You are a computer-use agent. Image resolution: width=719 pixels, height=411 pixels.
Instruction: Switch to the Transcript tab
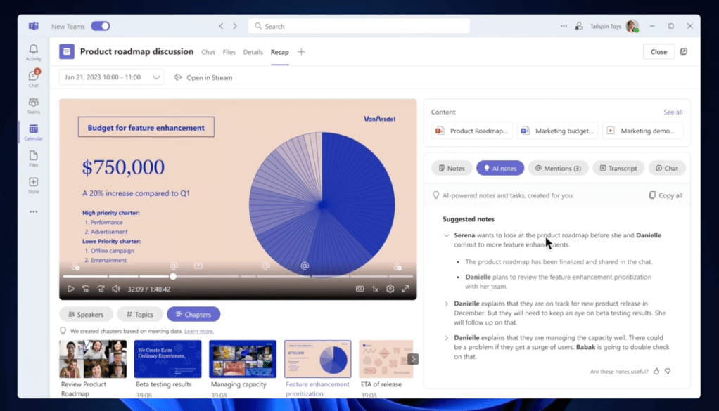point(618,168)
